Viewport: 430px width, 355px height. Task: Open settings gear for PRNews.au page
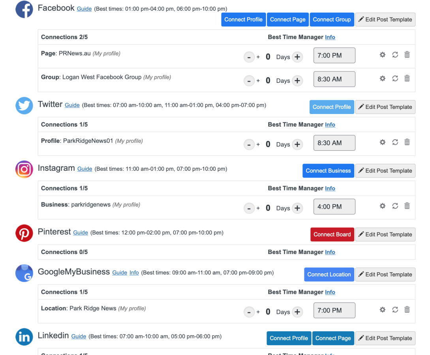pyautogui.click(x=382, y=55)
